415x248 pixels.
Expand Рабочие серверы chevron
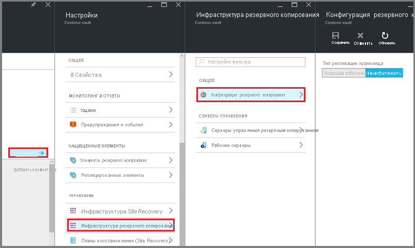[x=301, y=145]
